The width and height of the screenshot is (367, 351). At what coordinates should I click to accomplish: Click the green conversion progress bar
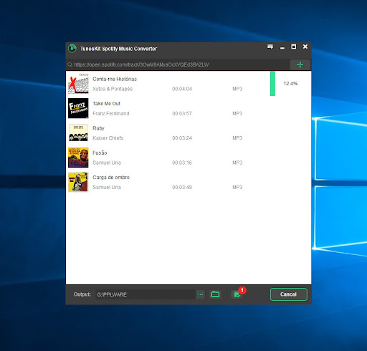(x=272, y=84)
